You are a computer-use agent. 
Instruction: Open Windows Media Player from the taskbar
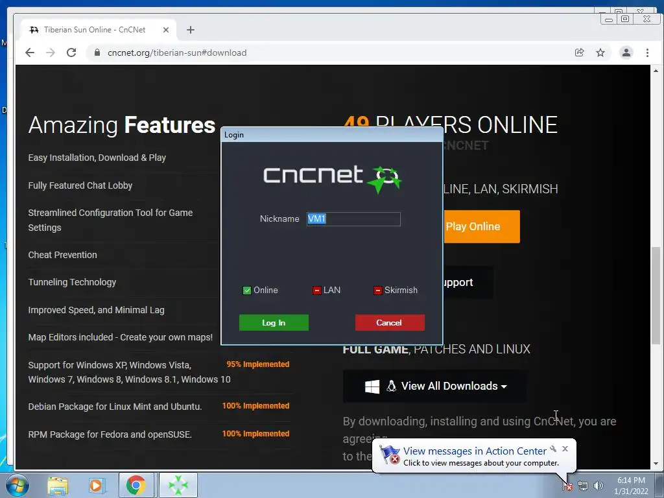97,485
